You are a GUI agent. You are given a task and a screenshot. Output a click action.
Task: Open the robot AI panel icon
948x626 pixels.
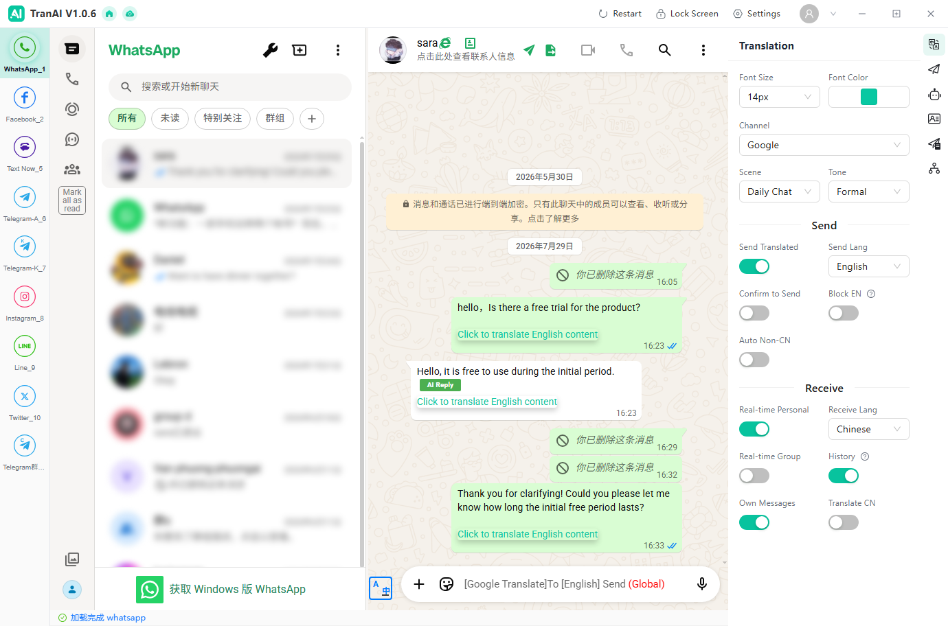tap(934, 95)
